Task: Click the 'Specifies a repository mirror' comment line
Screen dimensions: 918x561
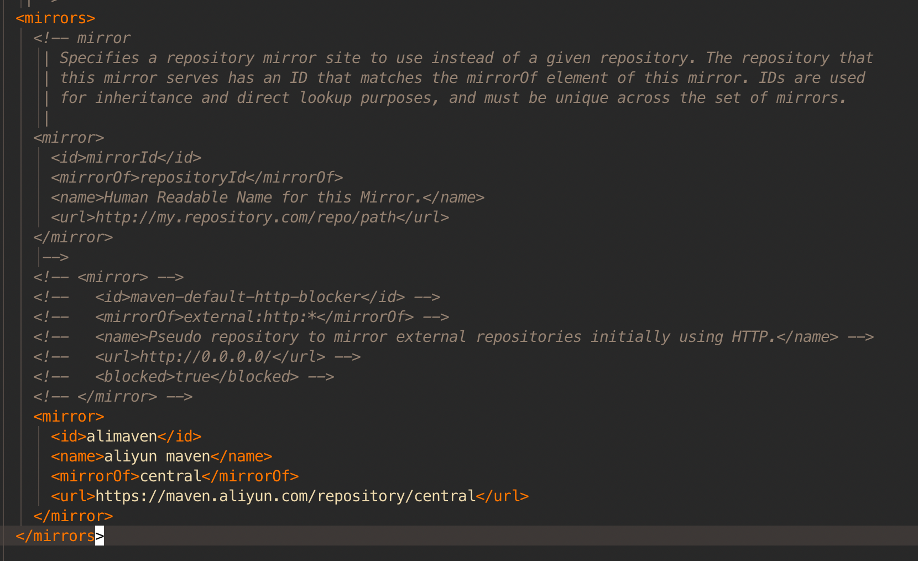Action: [x=467, y=58]
